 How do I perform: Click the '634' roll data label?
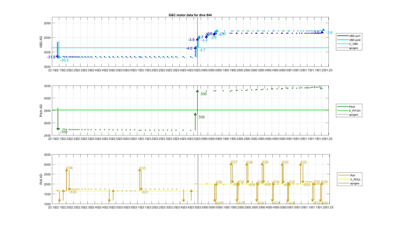[x=276, y=182]
